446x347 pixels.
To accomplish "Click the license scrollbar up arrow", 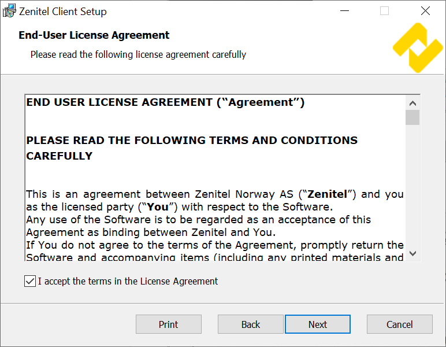I will tap(412, 103).
